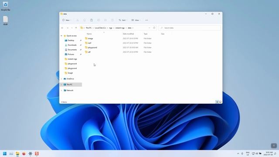Click the File Explorer taskbar icon

[x=17, y=154]
